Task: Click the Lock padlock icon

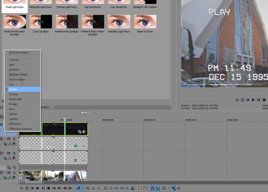Action: tap(133, 188)
